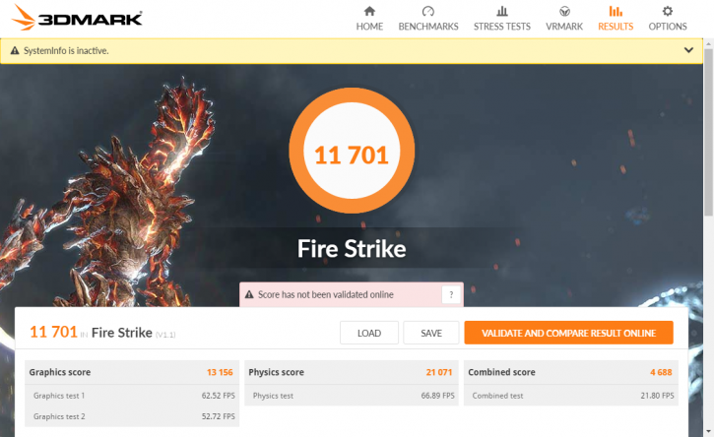Click the Graphics test 2 row
This screenshot has width=714, height=437.
[132, 416]
